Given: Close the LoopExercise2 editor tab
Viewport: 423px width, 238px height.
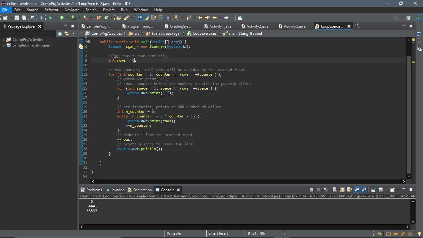Looking at the screenshot, I should 349,26.
